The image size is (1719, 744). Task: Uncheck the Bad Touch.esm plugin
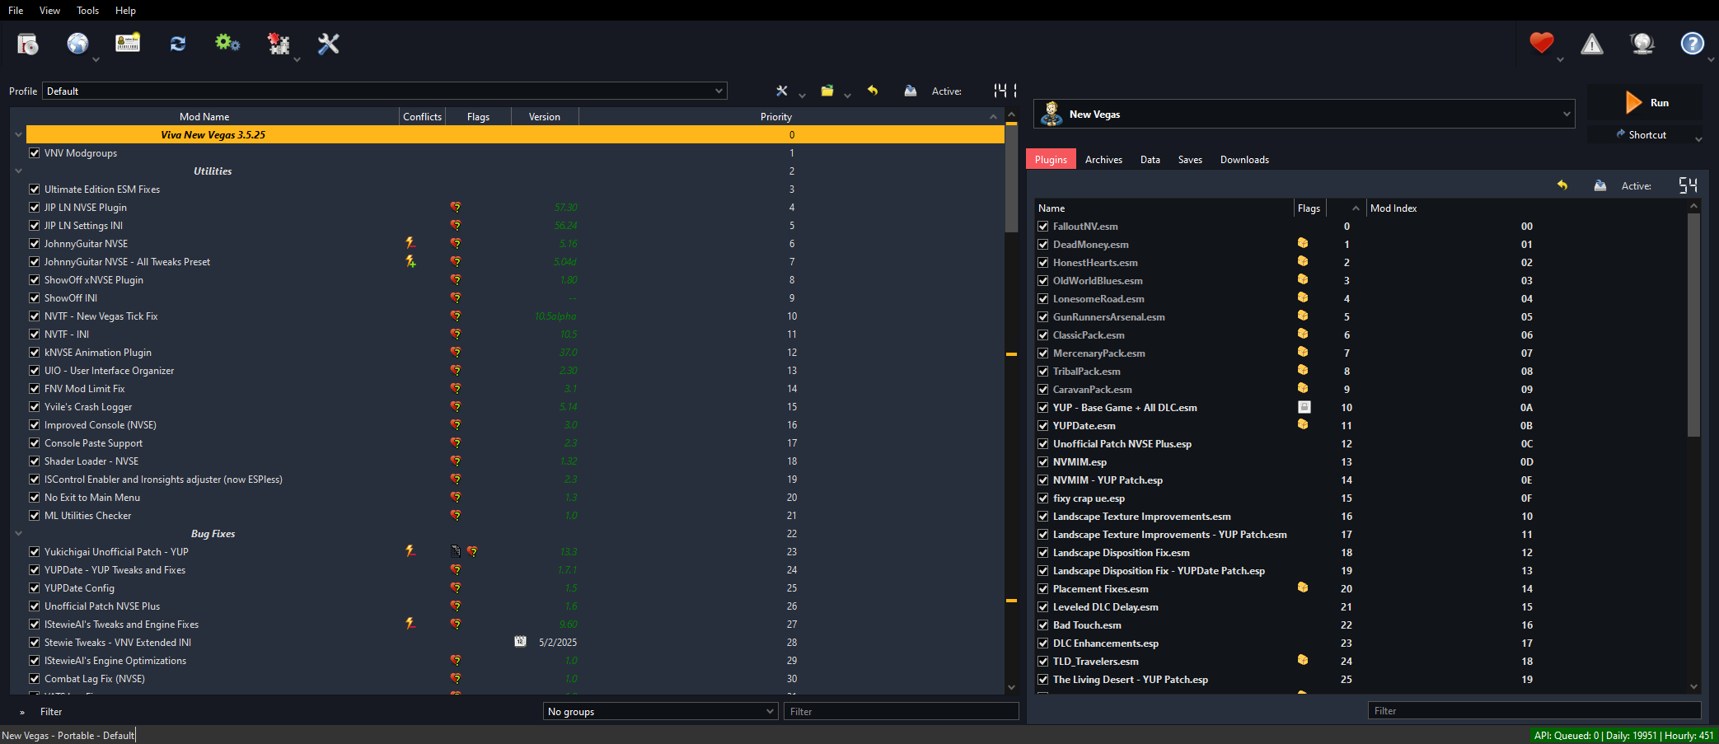pos(1043,625)
